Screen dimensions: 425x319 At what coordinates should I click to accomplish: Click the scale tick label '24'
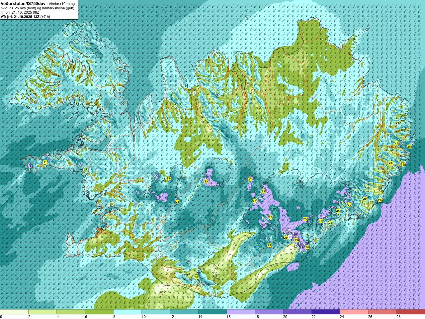point(342,317)
